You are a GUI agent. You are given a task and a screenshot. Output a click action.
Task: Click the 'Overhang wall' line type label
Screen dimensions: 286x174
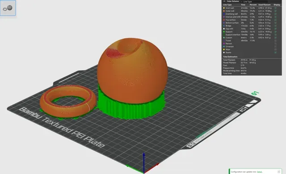[x=231, y=14]
